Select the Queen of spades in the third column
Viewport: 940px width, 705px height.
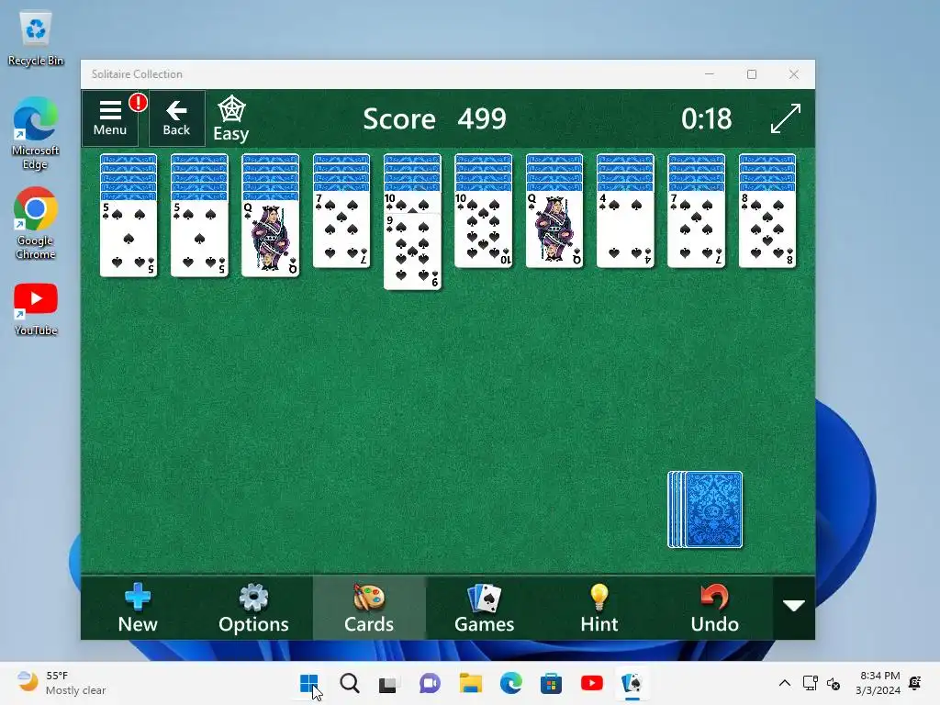(270, 239)
